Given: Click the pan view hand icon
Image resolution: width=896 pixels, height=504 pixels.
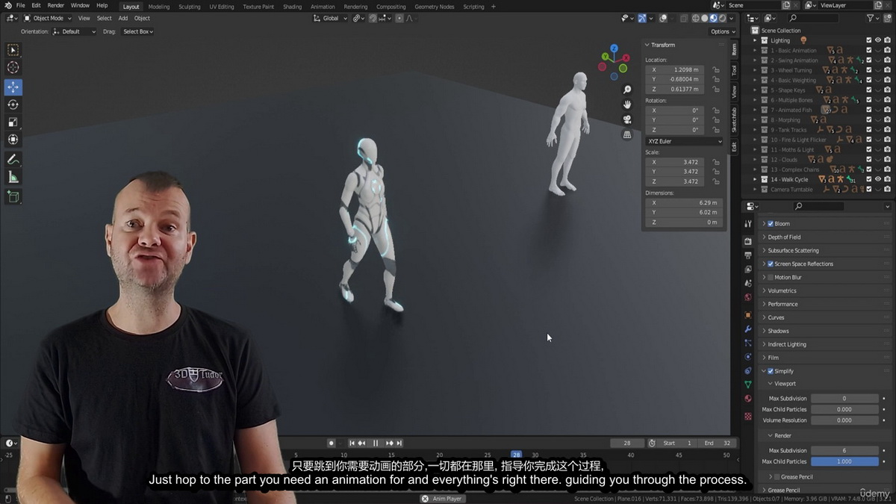Looking at the screenshot, I should 627,105.
